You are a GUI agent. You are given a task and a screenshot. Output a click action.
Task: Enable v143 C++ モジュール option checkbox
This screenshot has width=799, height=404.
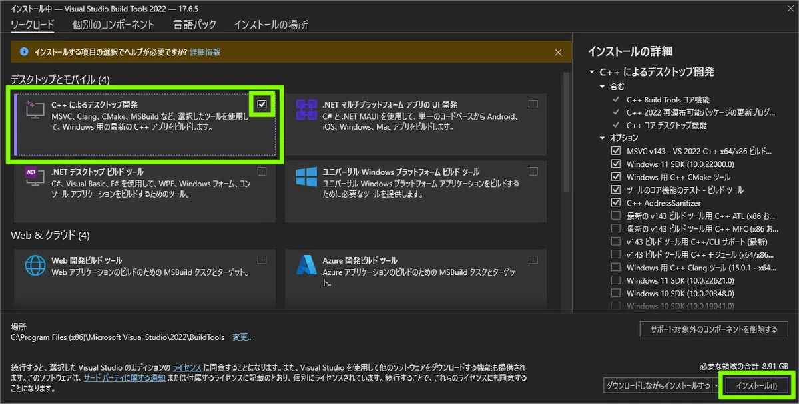tap(615, 254)
